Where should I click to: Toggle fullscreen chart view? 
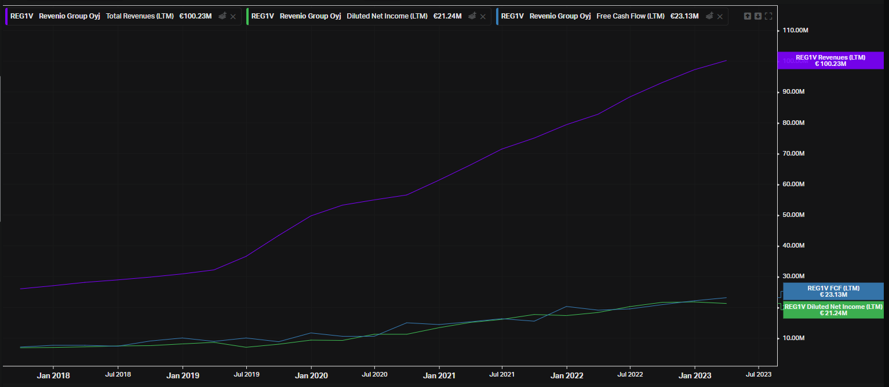[x=768, y=16]
